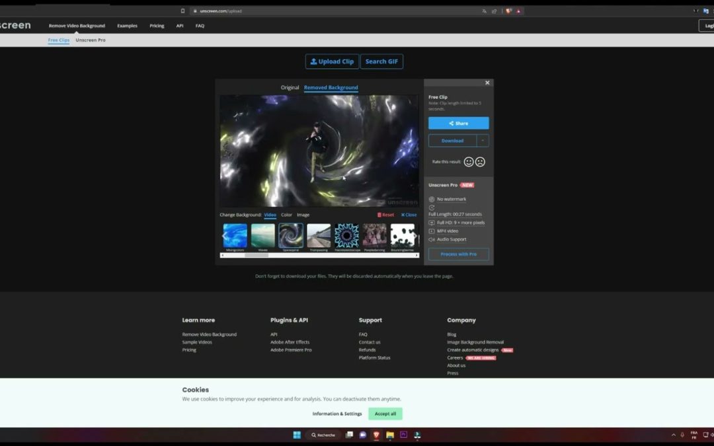Click the taskbar microphone icon
The height and width of the screenshot is (446, 714).
point(682,435)
